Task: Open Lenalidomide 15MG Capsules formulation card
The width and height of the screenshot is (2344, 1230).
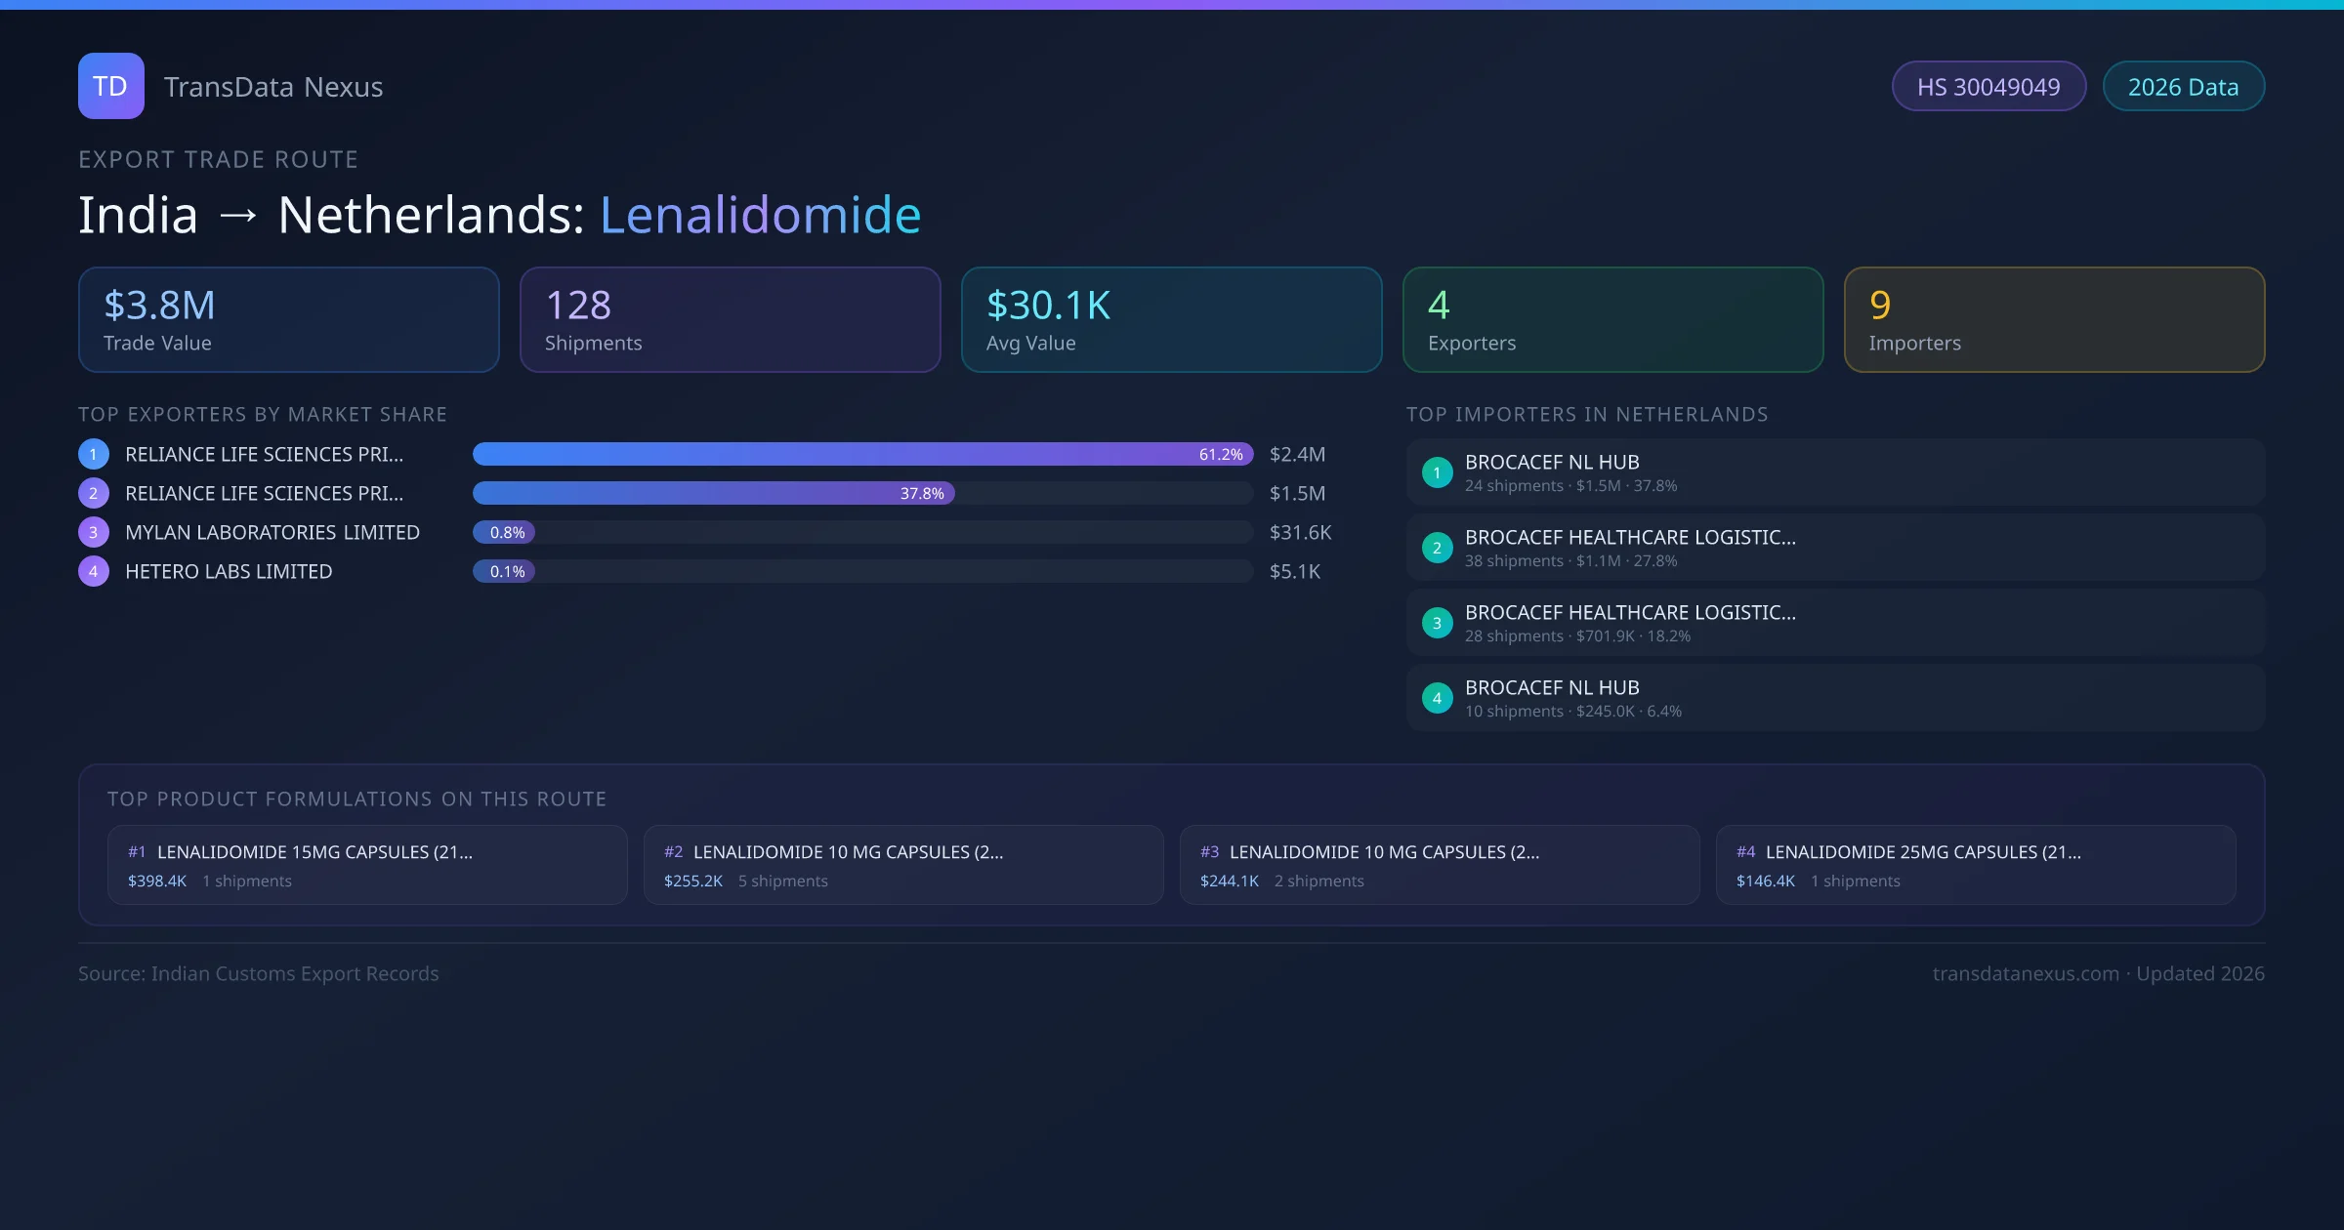Action: point(367,865)
